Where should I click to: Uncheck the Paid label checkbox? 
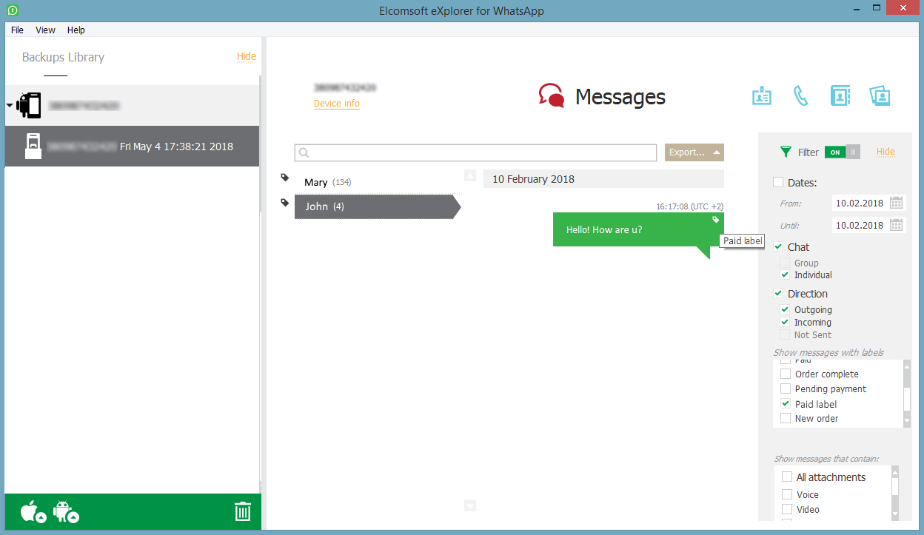point(786,404)
